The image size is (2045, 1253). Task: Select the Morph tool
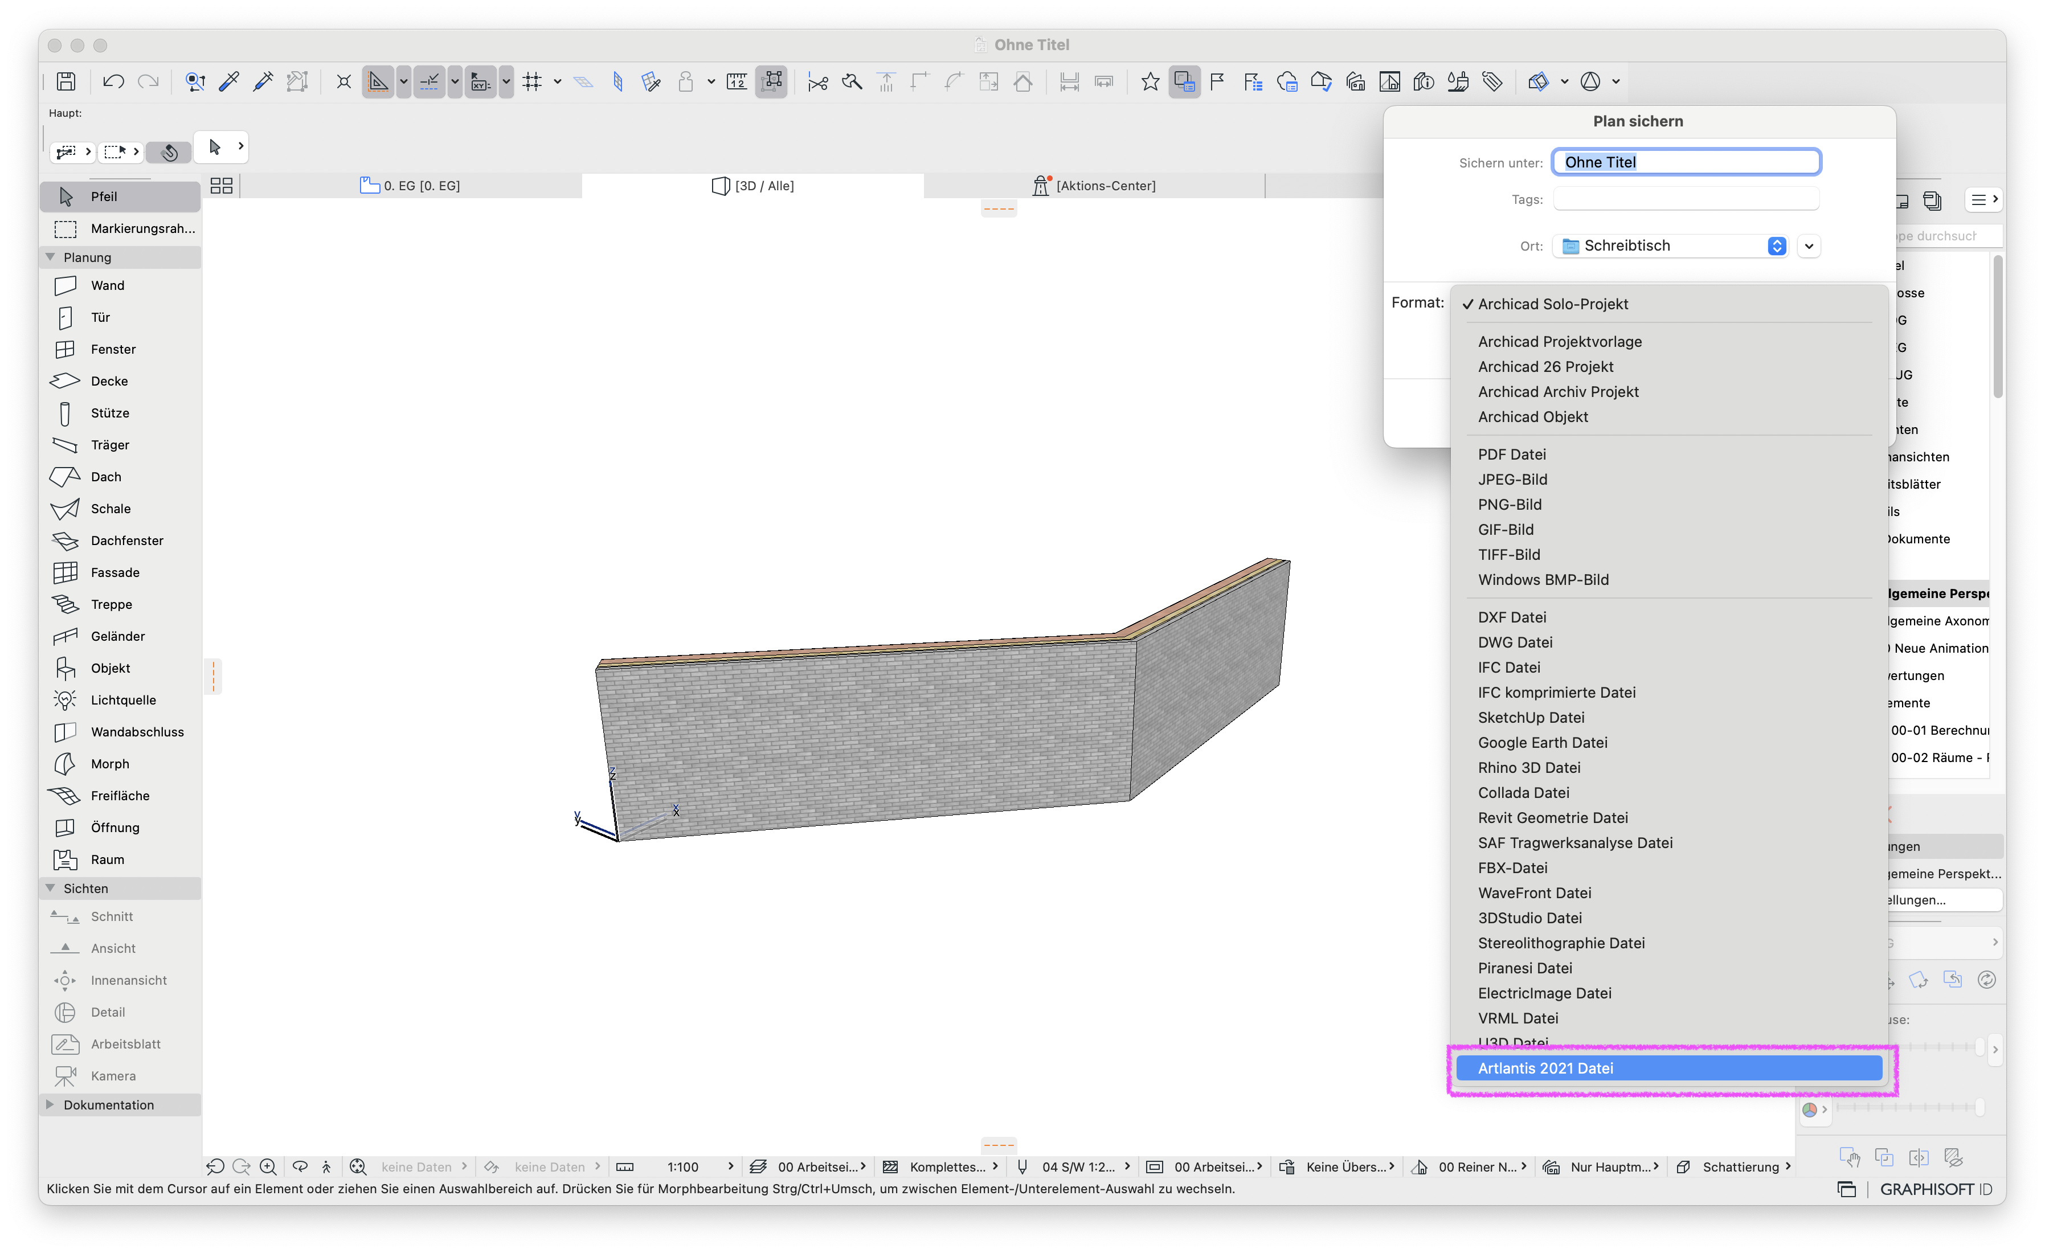[x=120, y=764]
